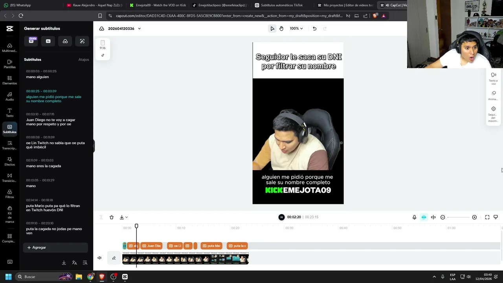This screenshot has height=283, width=503.
Task: Open the project name 202604120336 dropdown
Action: tap(124, 28)
